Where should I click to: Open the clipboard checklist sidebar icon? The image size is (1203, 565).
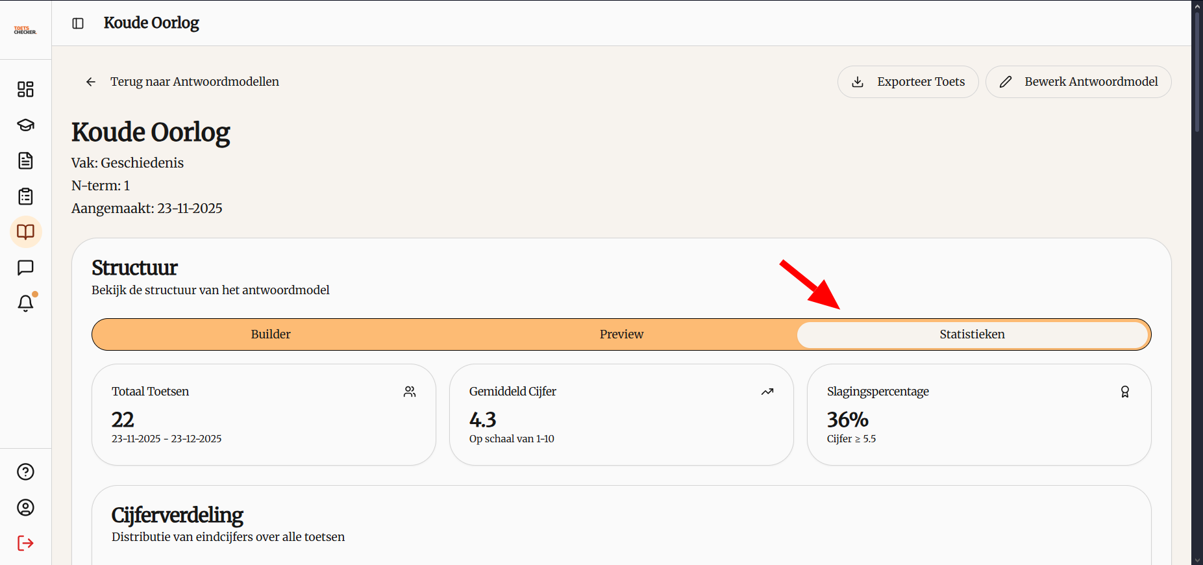25,196
